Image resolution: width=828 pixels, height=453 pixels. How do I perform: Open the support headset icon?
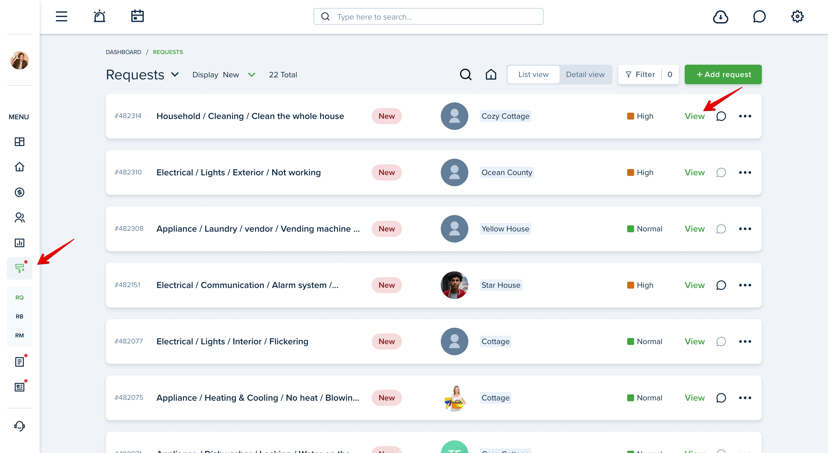(19, 426)
